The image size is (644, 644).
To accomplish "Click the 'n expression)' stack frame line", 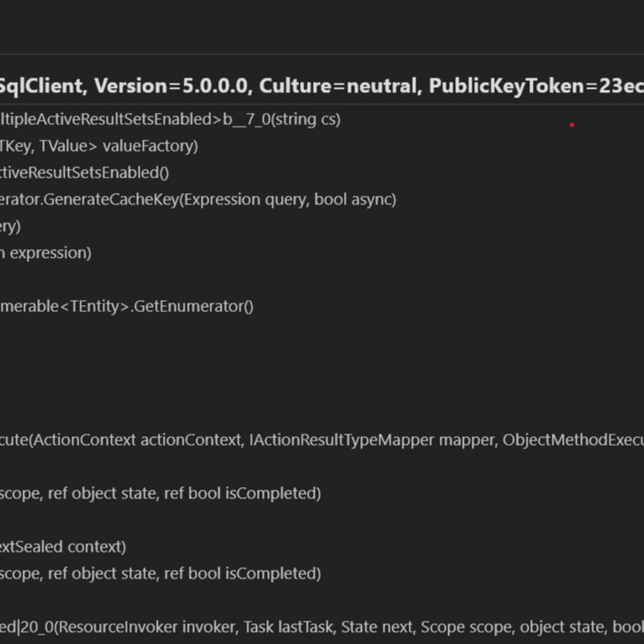I will coord(46,253).
